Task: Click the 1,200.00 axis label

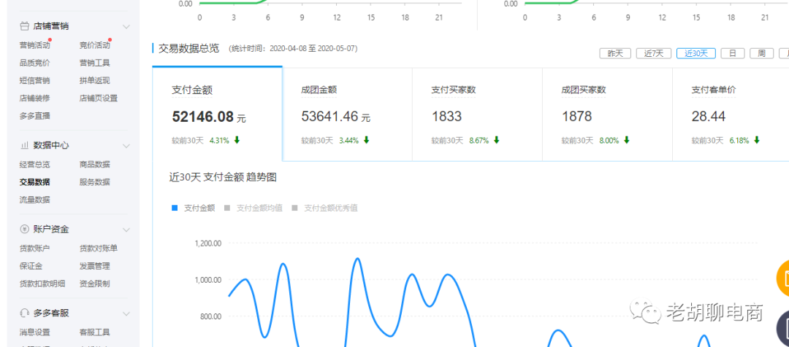Action: 207,243
